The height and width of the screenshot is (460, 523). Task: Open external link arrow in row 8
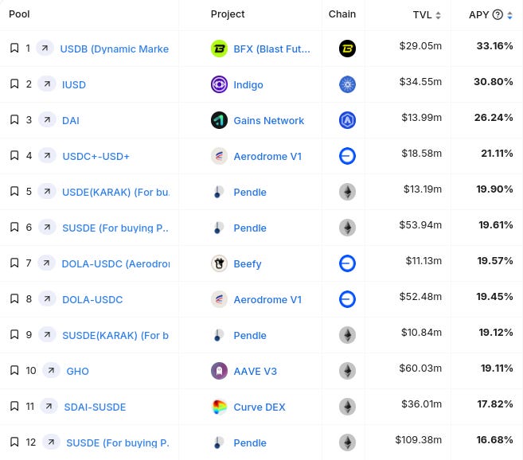point(47,298)
